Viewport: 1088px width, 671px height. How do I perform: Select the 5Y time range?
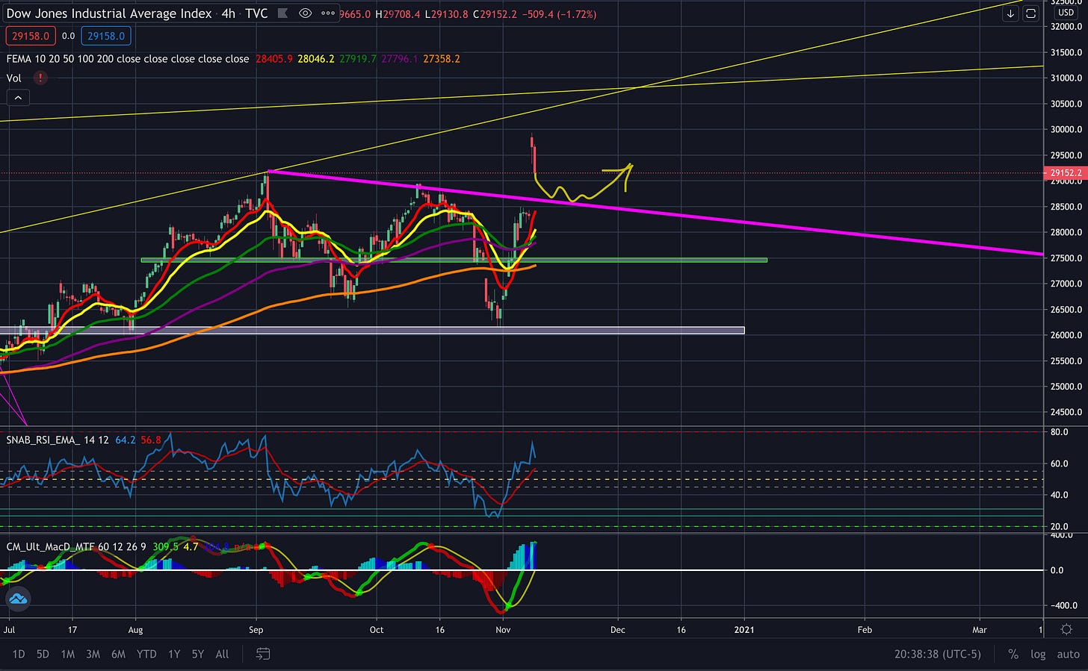pyautogui.click(x=197, y=654)
